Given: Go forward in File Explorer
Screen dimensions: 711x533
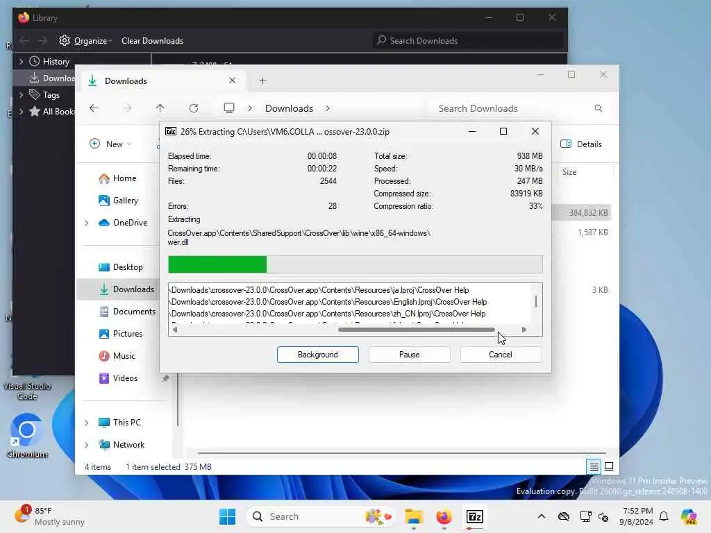Looking at the screenshot, I should (127, 108).
